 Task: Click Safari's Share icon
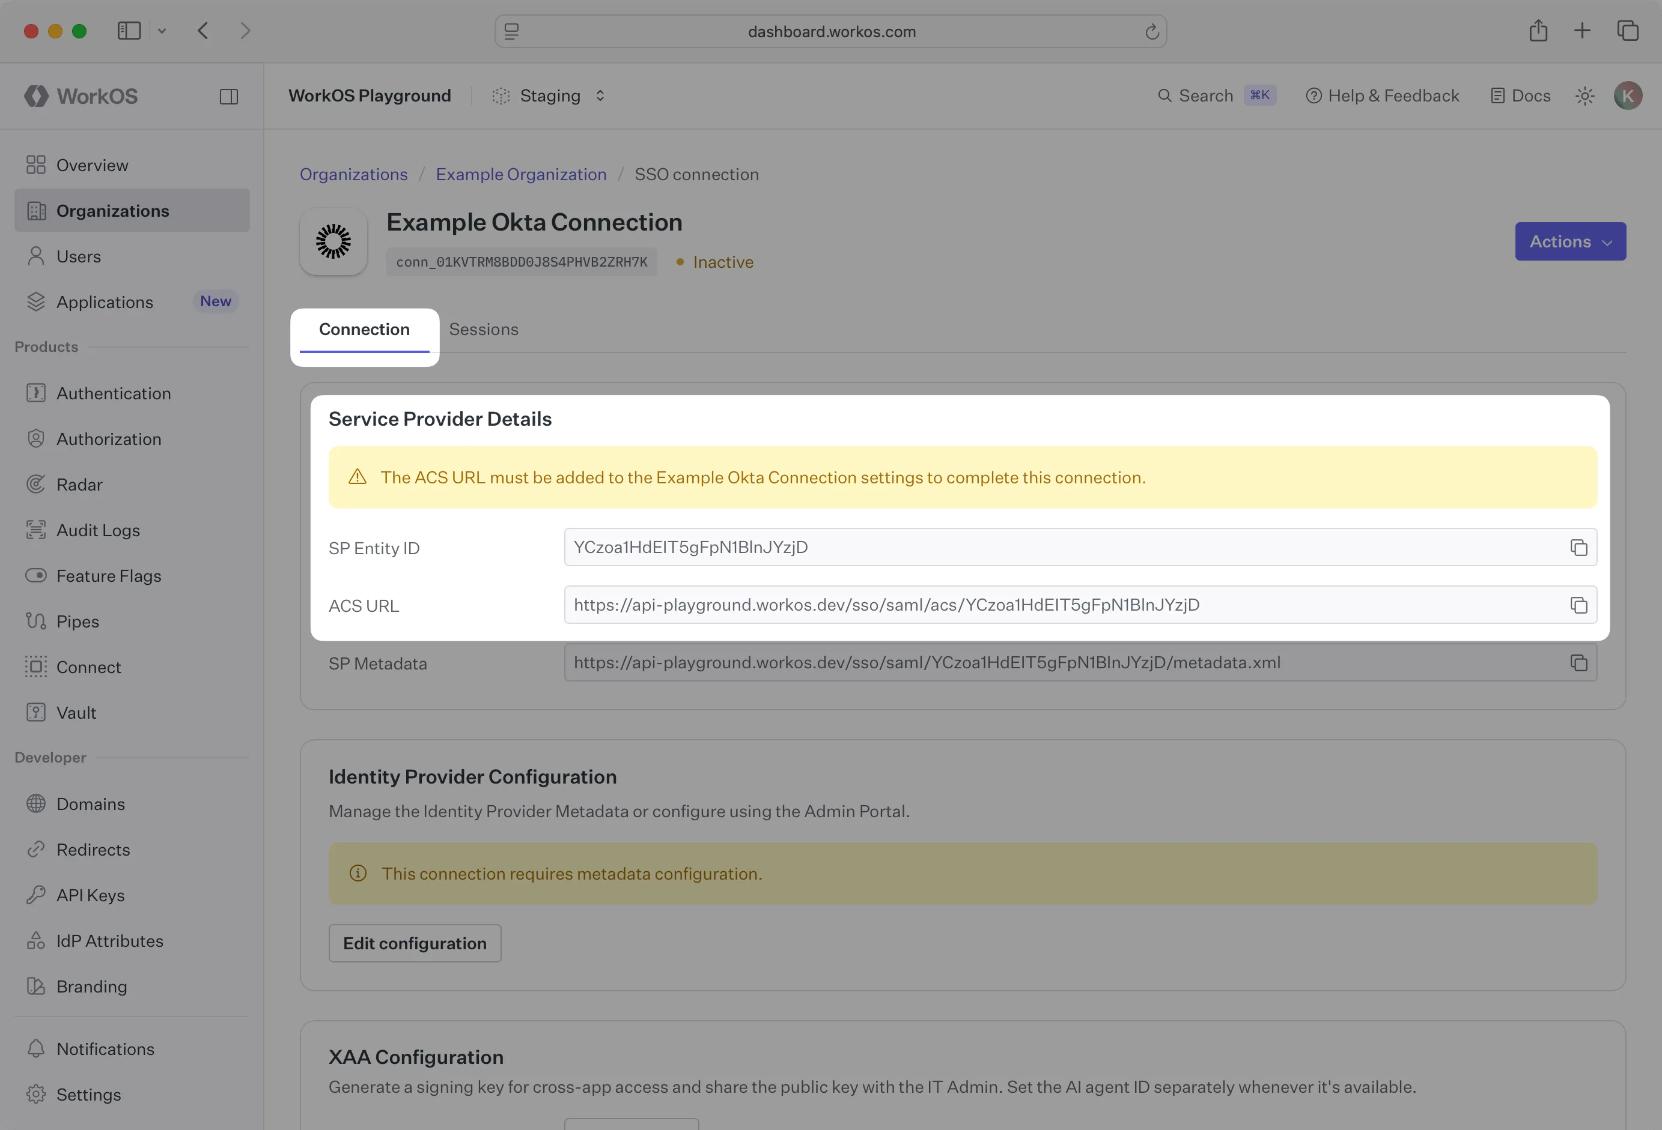tap(1538, 31)
